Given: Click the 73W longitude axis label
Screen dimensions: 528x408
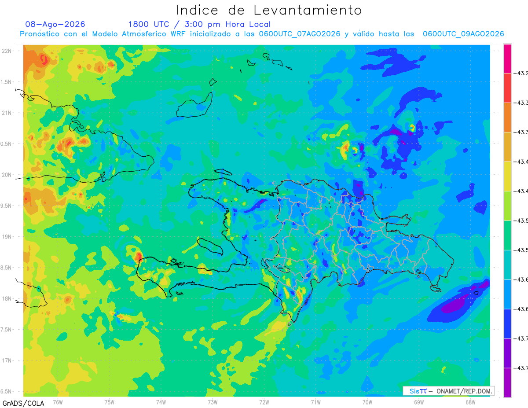Looking at the screenshot, I should point(213,402).
